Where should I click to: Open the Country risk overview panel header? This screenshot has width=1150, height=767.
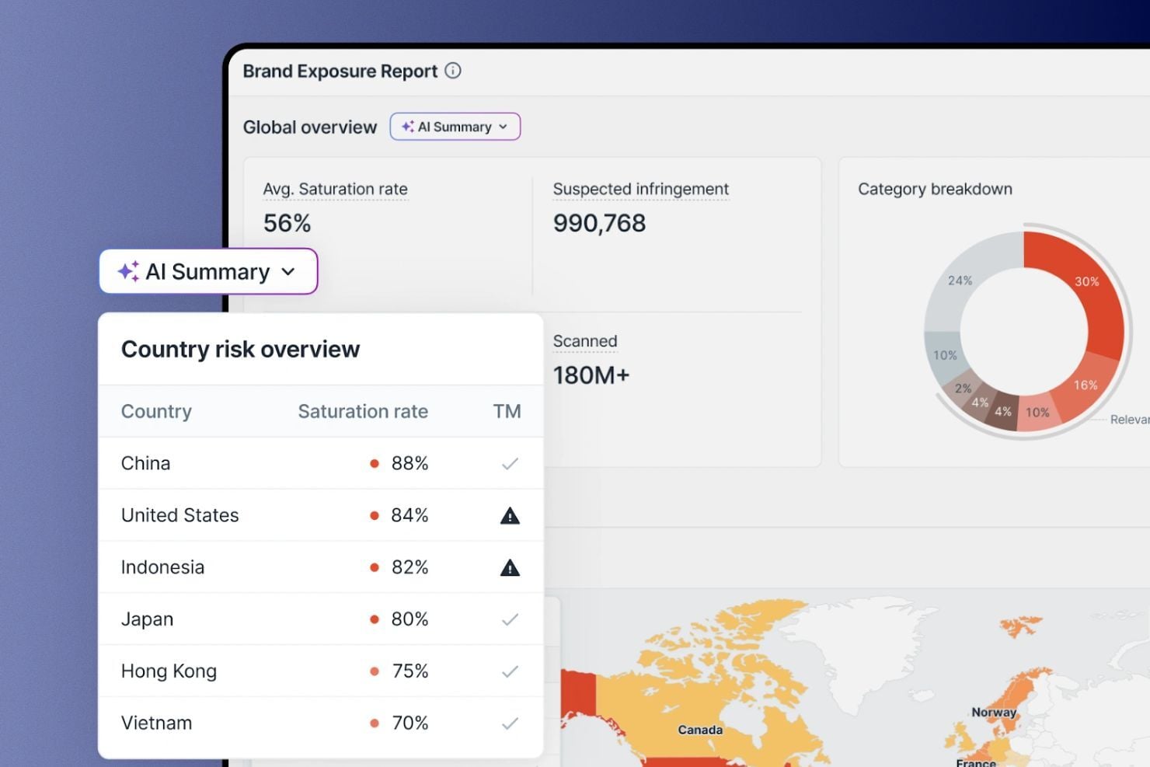[x=240, y=349]
